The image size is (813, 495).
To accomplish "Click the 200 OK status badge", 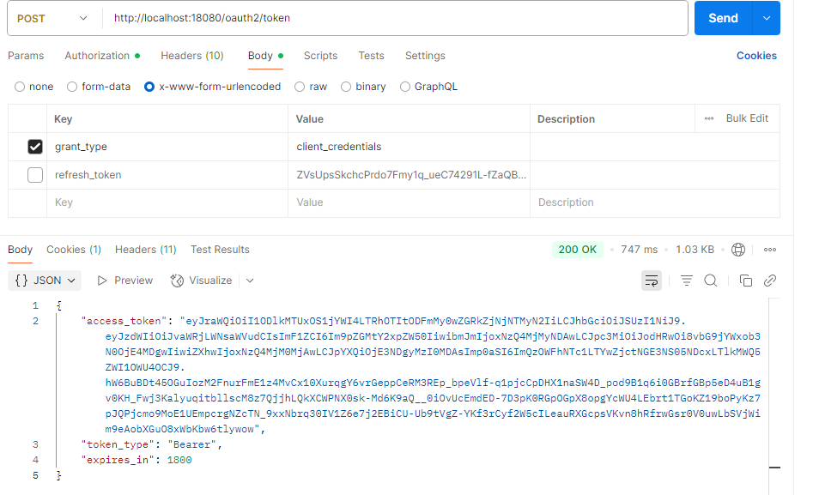I will point(577,250).
